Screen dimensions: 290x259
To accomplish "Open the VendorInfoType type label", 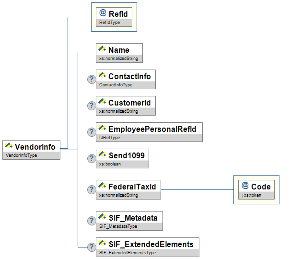I will click(x=21, y=156).
